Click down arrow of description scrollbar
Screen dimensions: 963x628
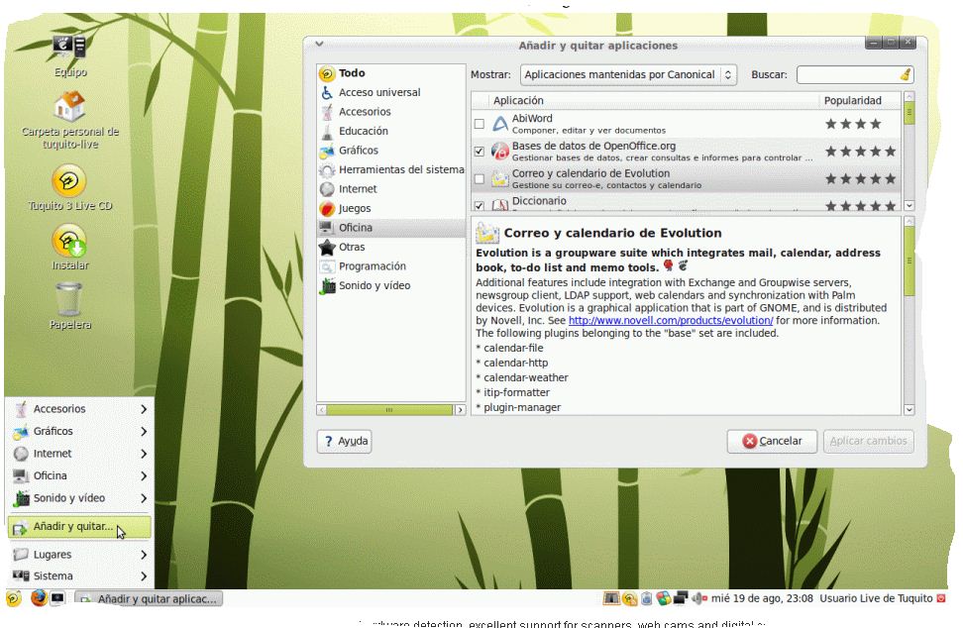909,409
